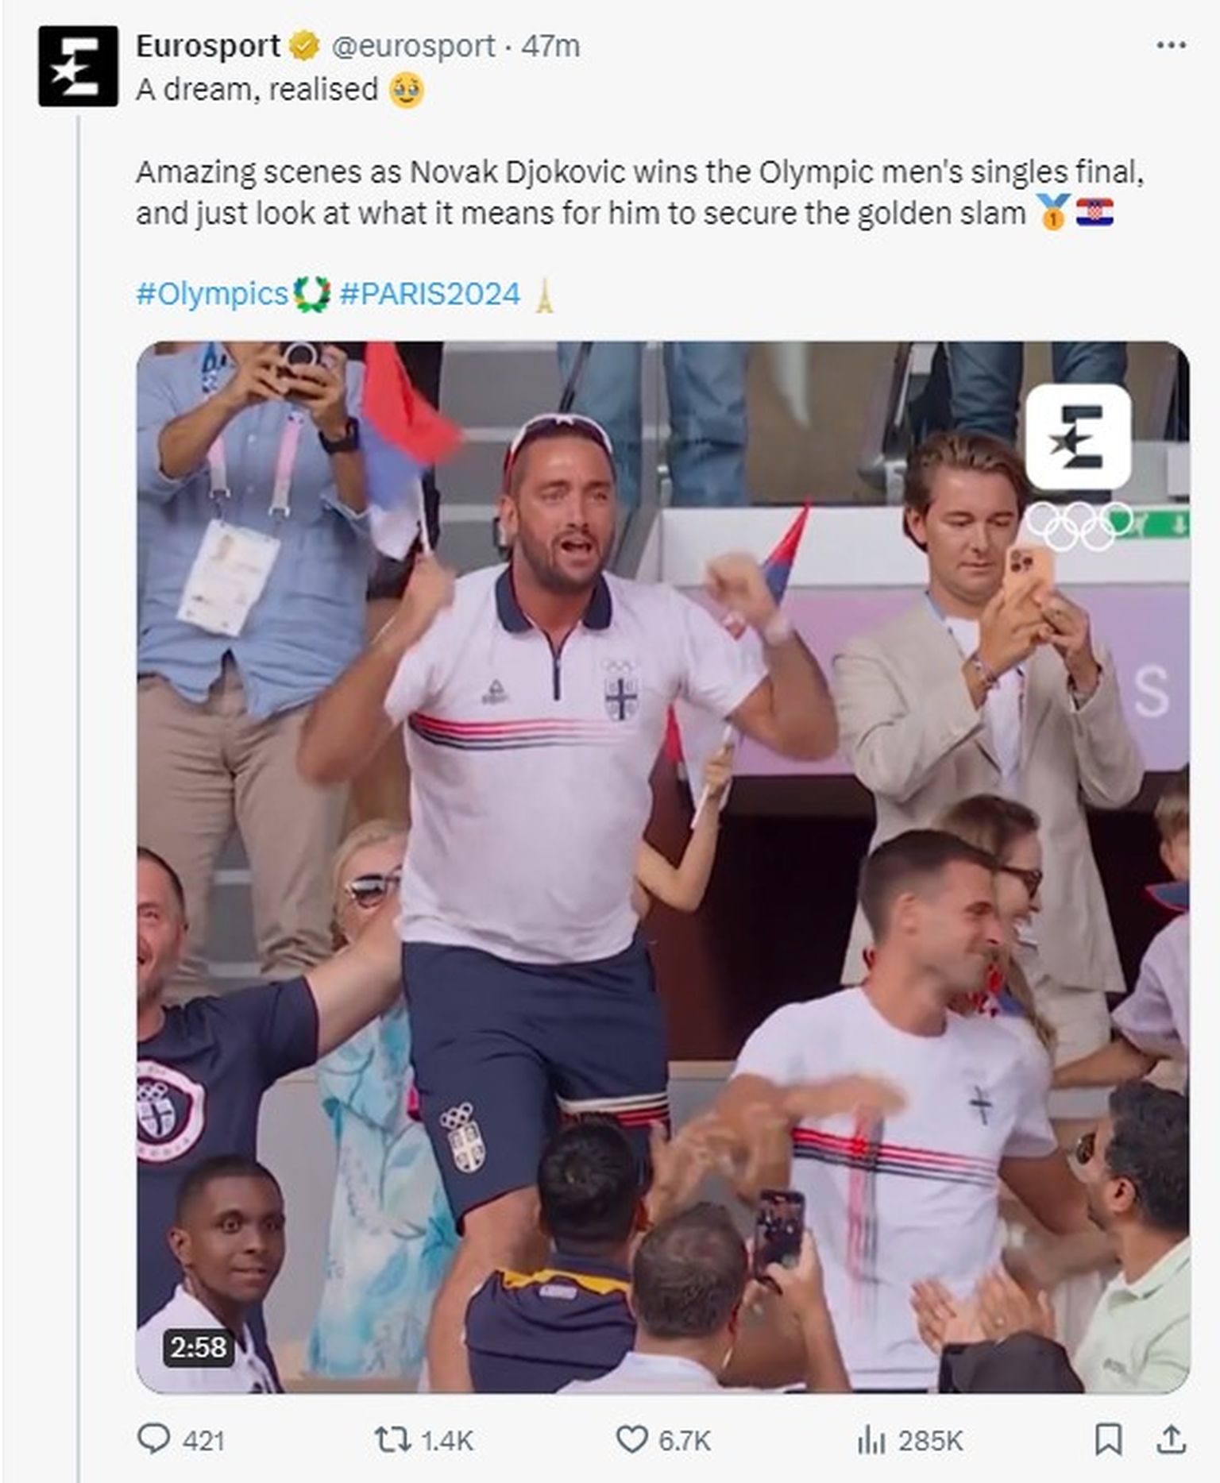The height and width of the screenshot is (1483, 1220).
Task: Click the tweet text about Novak Djokovic
Action: 639,193
